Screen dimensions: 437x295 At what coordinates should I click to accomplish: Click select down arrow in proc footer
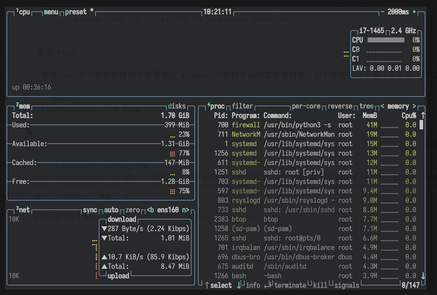point(239,285)
